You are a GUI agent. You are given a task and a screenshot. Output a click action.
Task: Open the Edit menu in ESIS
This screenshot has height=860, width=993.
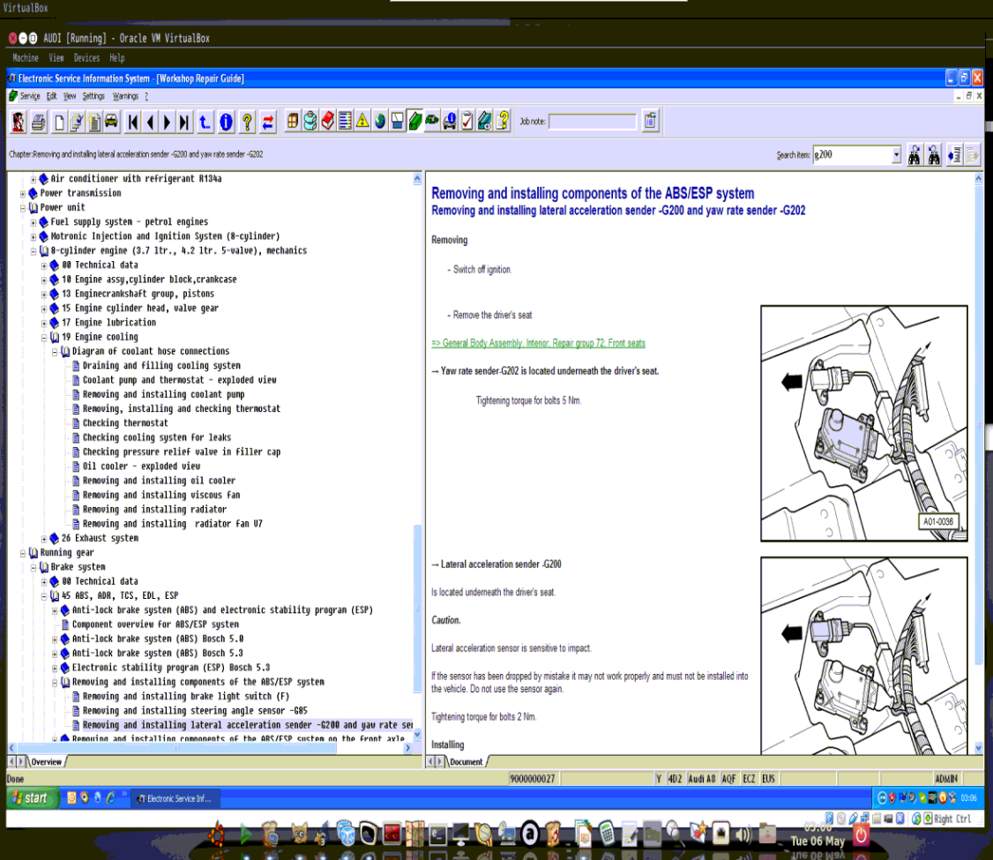[x=52, y=96]
